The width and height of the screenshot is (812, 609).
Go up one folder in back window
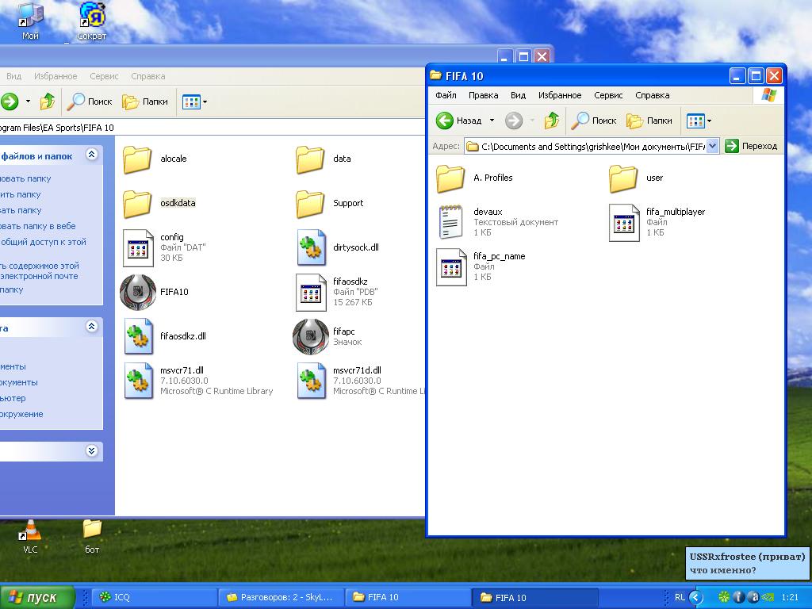coord(47,101)
